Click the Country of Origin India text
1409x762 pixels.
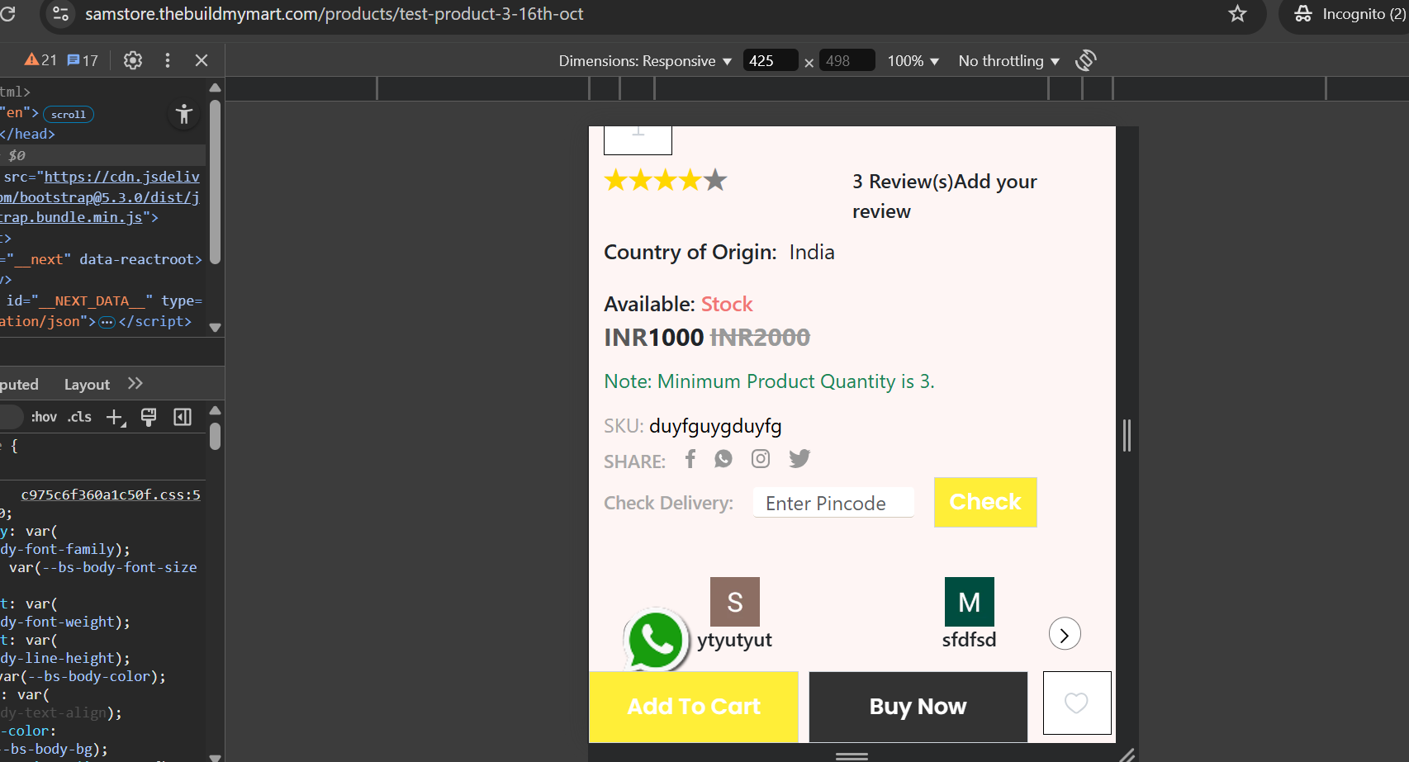pyautogui.click(x=719, y=252)
